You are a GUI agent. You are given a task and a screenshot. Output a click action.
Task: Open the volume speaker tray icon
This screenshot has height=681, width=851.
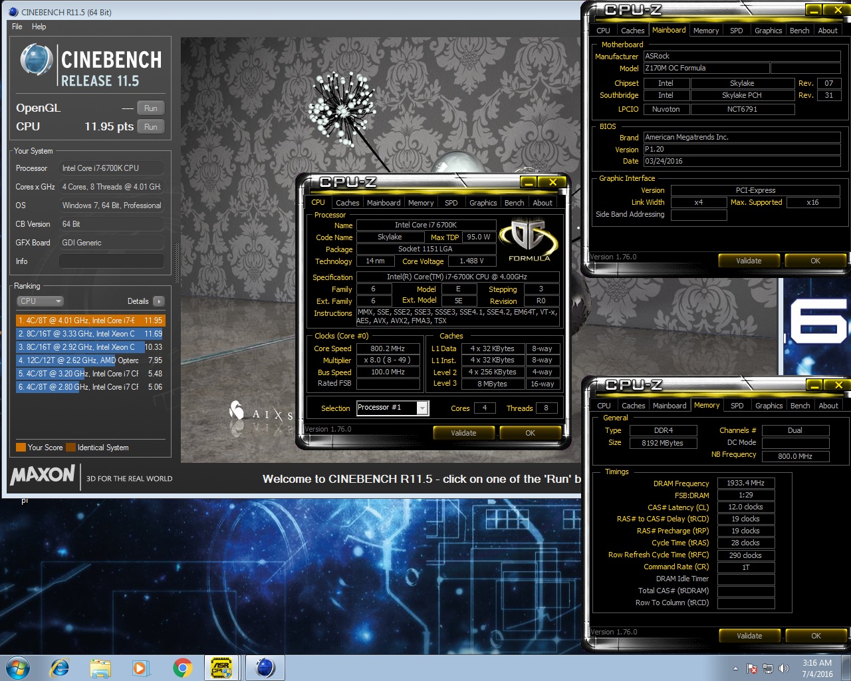[784, 668]
